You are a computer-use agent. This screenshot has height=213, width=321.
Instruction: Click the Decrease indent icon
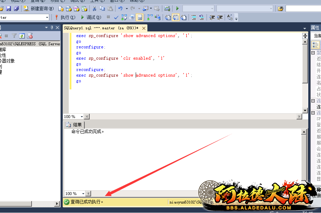tap(212, 17)
